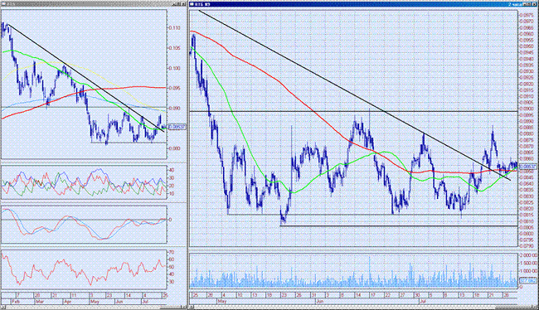This screenshot has width=539, height=310.
Task: Click the volume value tag beside histogram
Action: coord(528,281)
